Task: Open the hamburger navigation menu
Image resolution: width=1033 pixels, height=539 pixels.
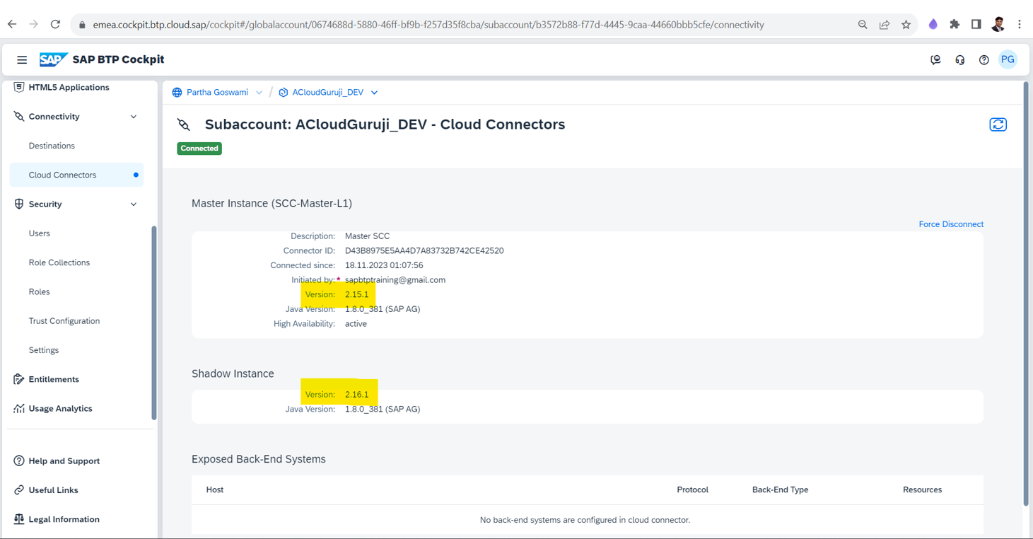Action: point(22,60)
